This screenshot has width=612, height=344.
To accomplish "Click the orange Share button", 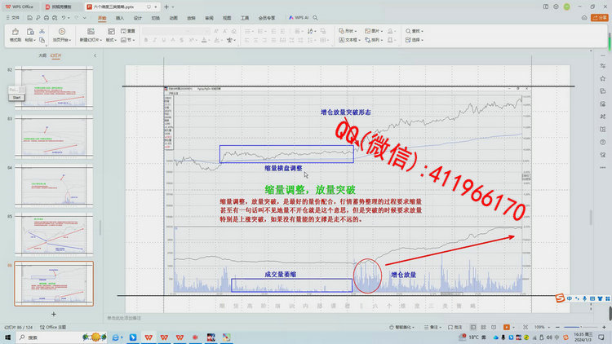I will (x=600, y=18).
